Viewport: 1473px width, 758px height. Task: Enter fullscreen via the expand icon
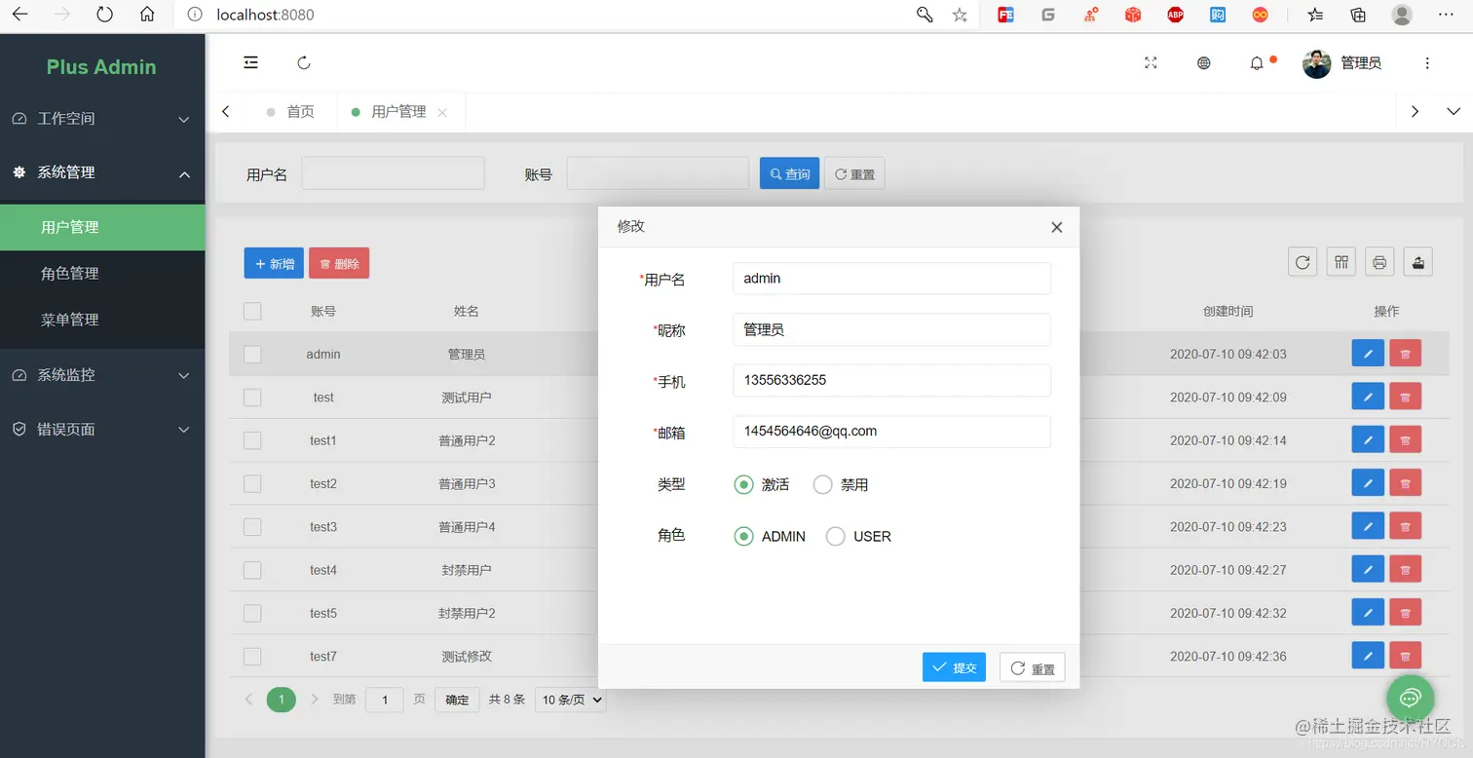pos(1151,62)
